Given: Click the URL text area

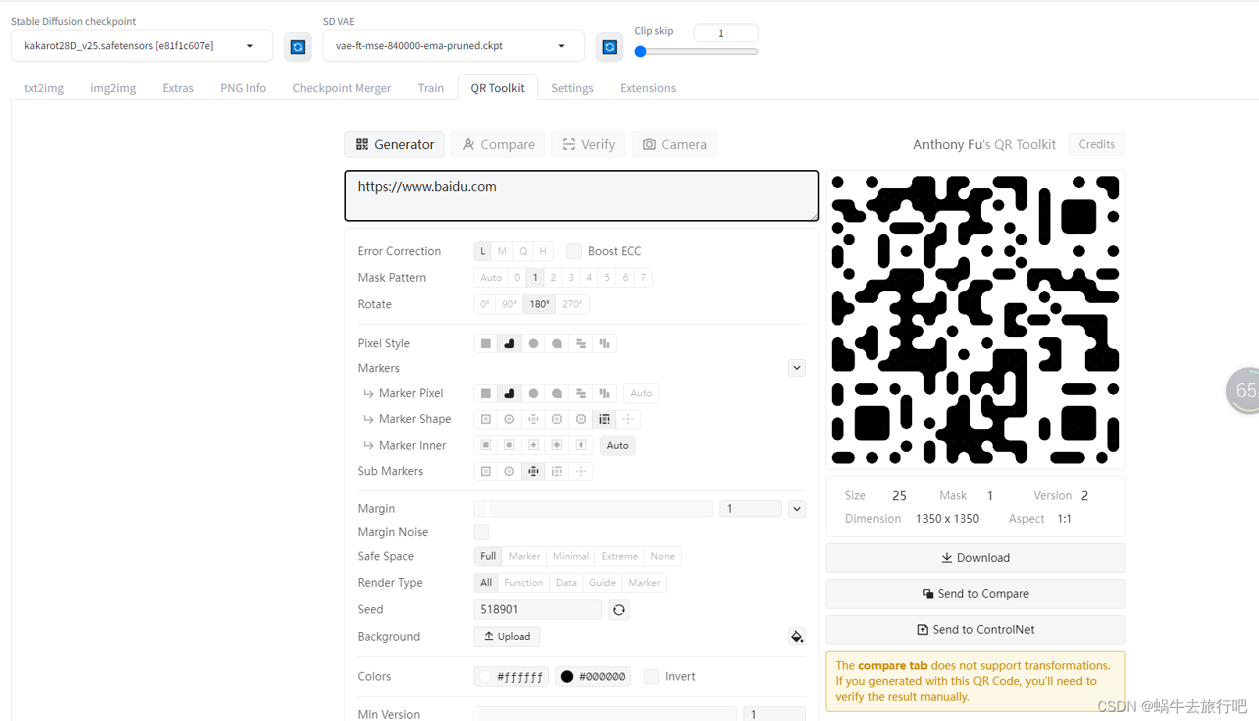Looking at the screenshot, I should pos(582,196).
